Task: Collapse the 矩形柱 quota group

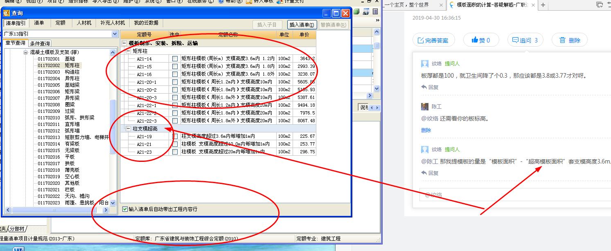Action: pyautogui.click(x=128, y=52)
